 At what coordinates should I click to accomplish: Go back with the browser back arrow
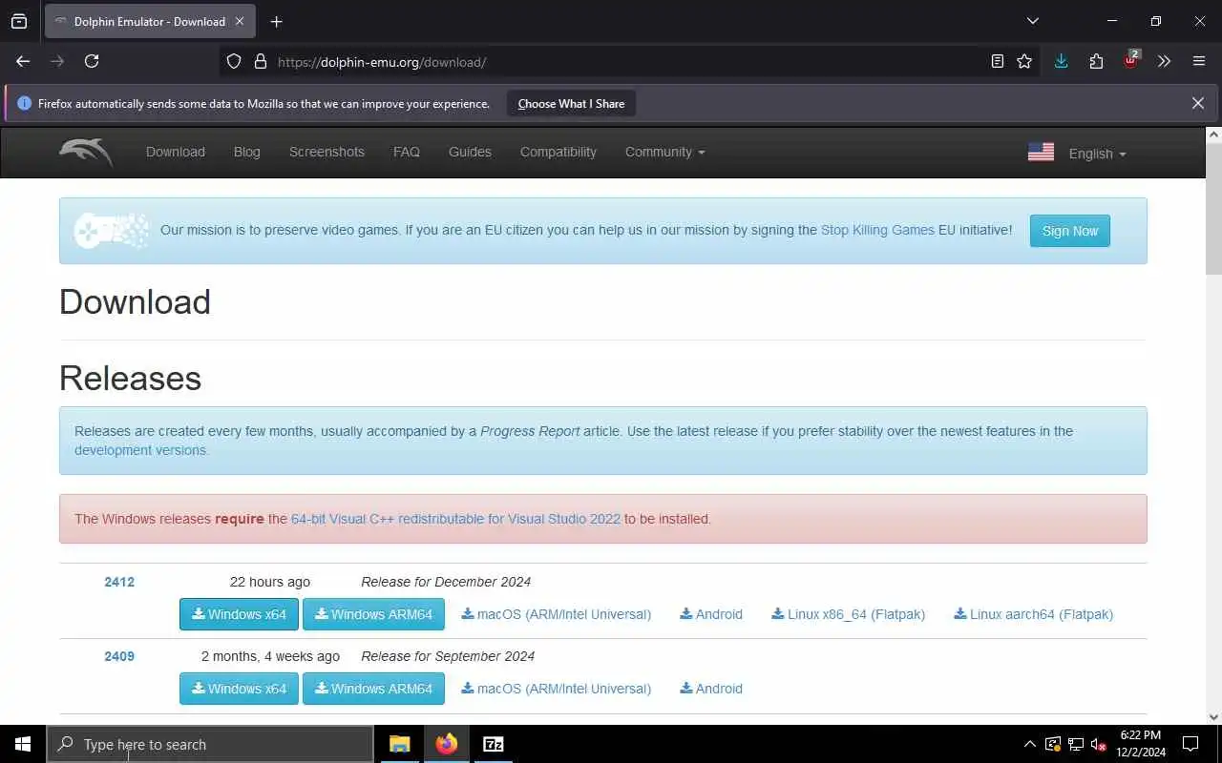click(23, 61)
